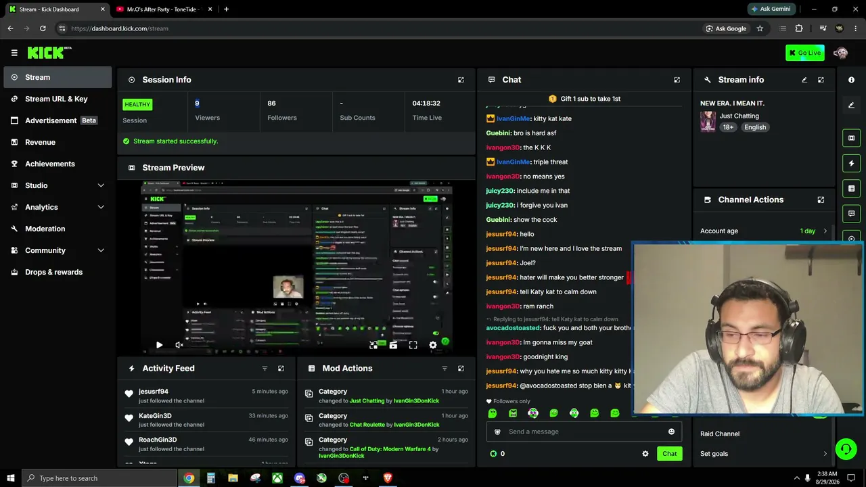Switch to Mr.O's After Party browser tab

click(x=162, y=9)
